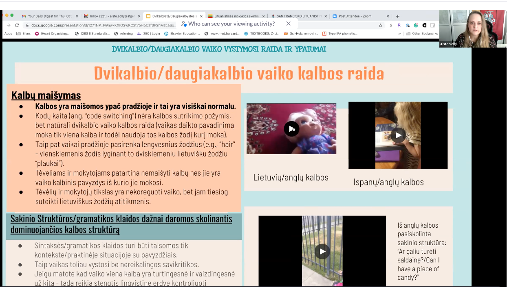Screen dimensions: 507x287
Task: Click the purple 'R' extension icon
Action: pos(399,25)
